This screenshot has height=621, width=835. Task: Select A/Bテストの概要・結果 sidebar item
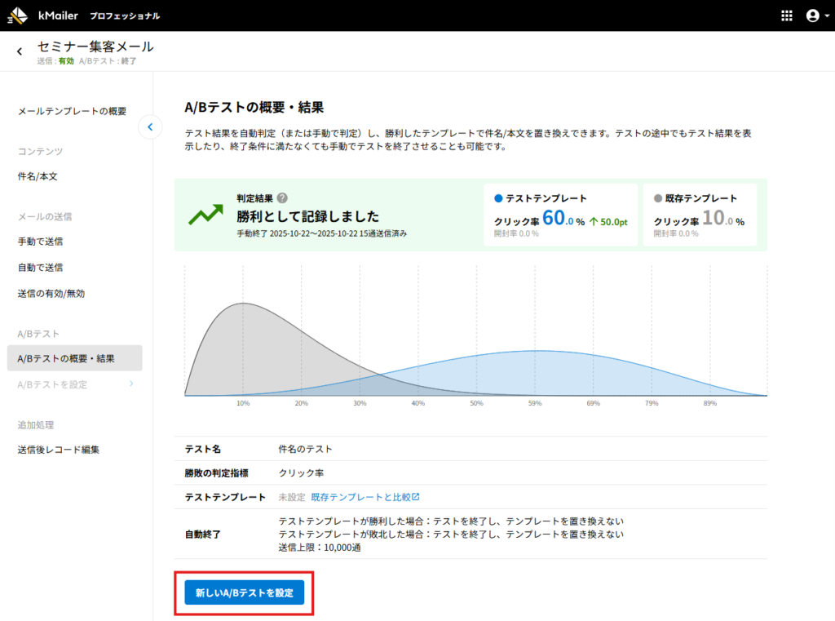point(66,359)
